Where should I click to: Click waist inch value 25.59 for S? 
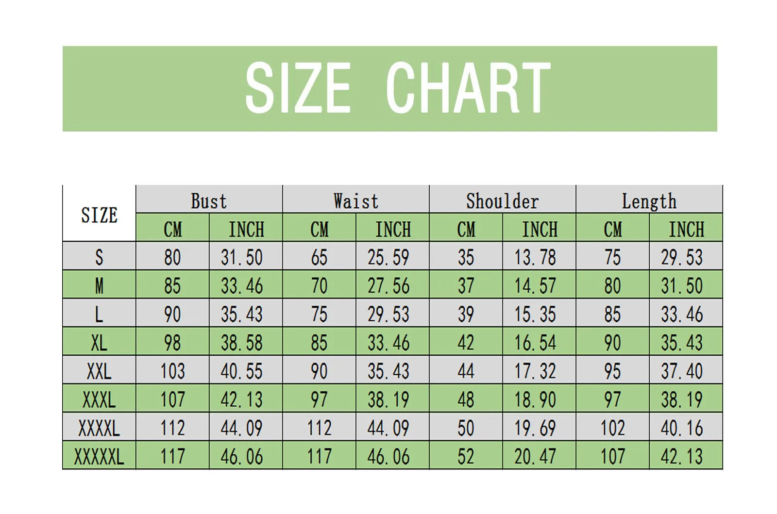point(388,257)
